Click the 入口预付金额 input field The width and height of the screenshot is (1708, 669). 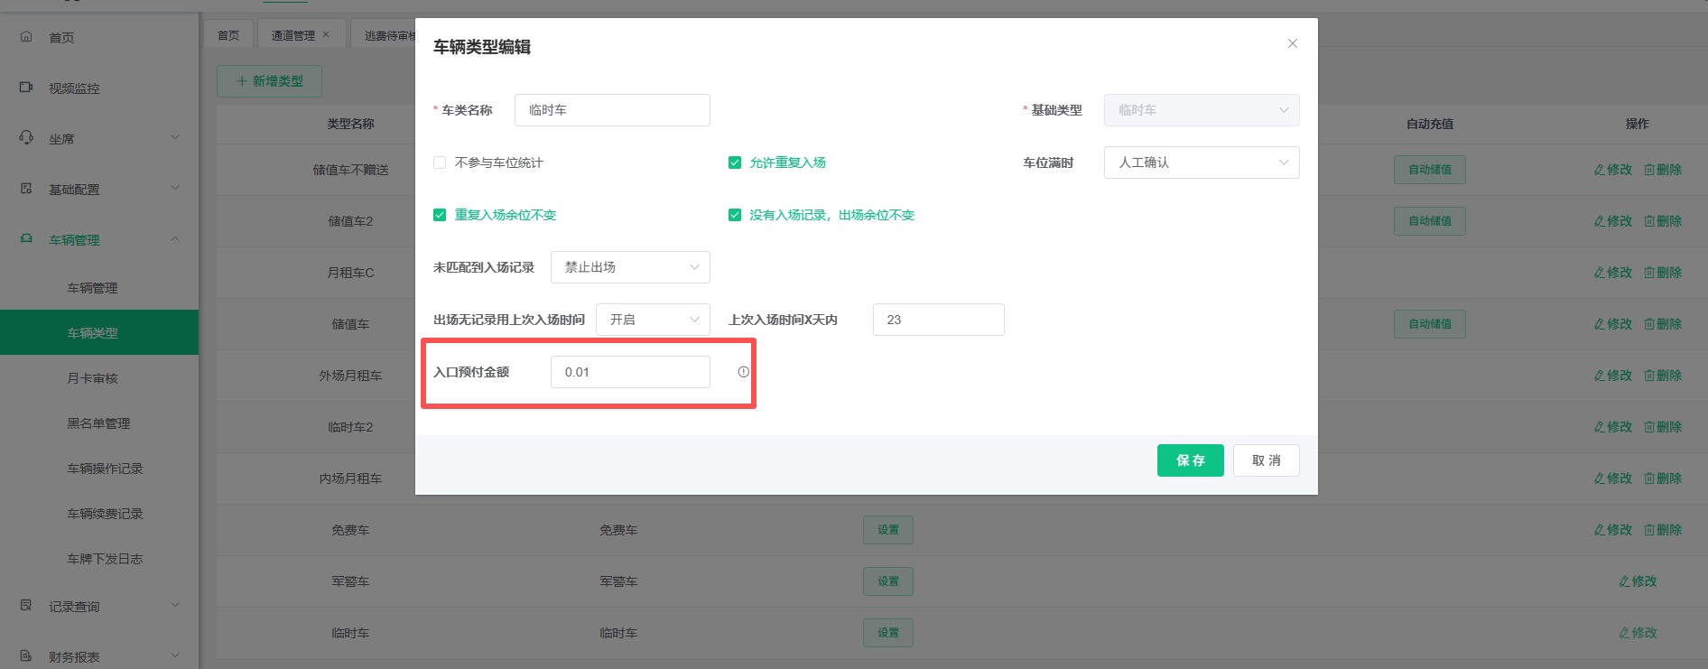(630, 372)
